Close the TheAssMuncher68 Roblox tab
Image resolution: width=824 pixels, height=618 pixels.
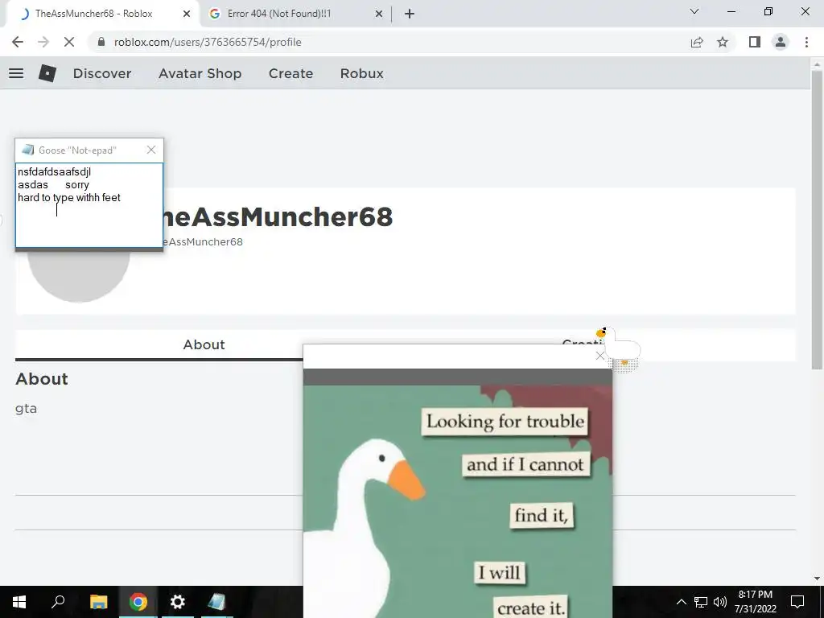(187, 14)
